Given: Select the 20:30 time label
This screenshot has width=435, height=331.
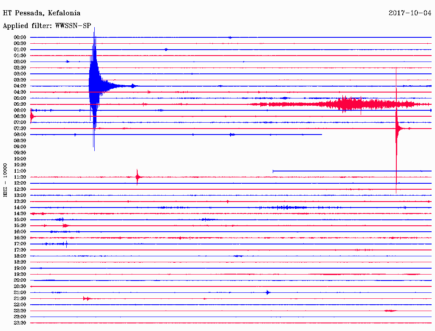Looking at the screenshot, I should pyautogui.click(x=20, y=286).
